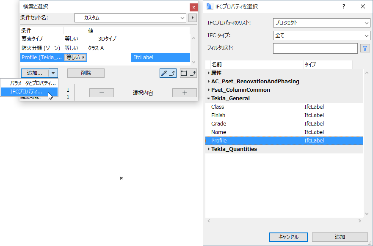The height and width of the screenshot is (246, 373).
Task: Click the 追加... button in 検索と選択
Action: click(x=35, y=73)
